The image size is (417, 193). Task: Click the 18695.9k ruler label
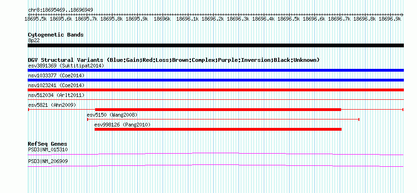tap(137, 19)
